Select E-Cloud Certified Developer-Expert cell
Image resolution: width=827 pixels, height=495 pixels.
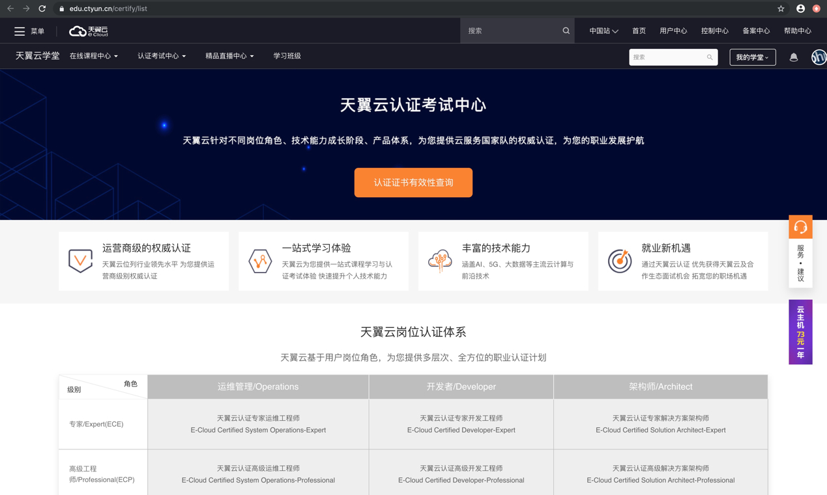[x=461, y=424]
